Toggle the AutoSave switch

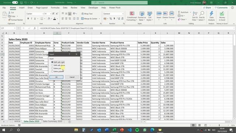click(x=15, y=3)
